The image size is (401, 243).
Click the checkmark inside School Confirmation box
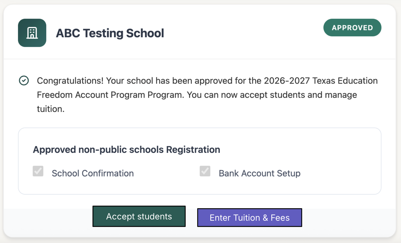coord(38,171)
